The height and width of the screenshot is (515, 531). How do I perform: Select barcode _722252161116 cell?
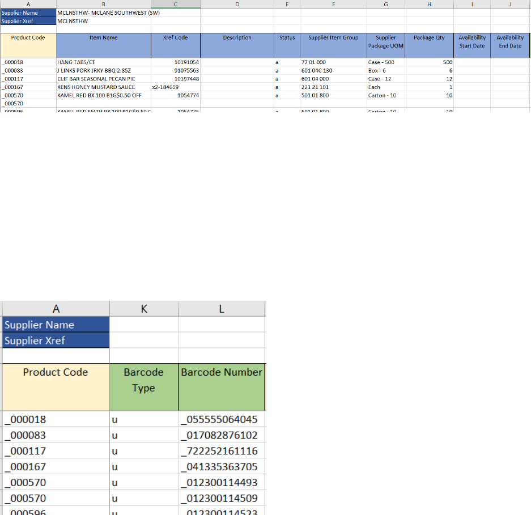coord(222,450)
